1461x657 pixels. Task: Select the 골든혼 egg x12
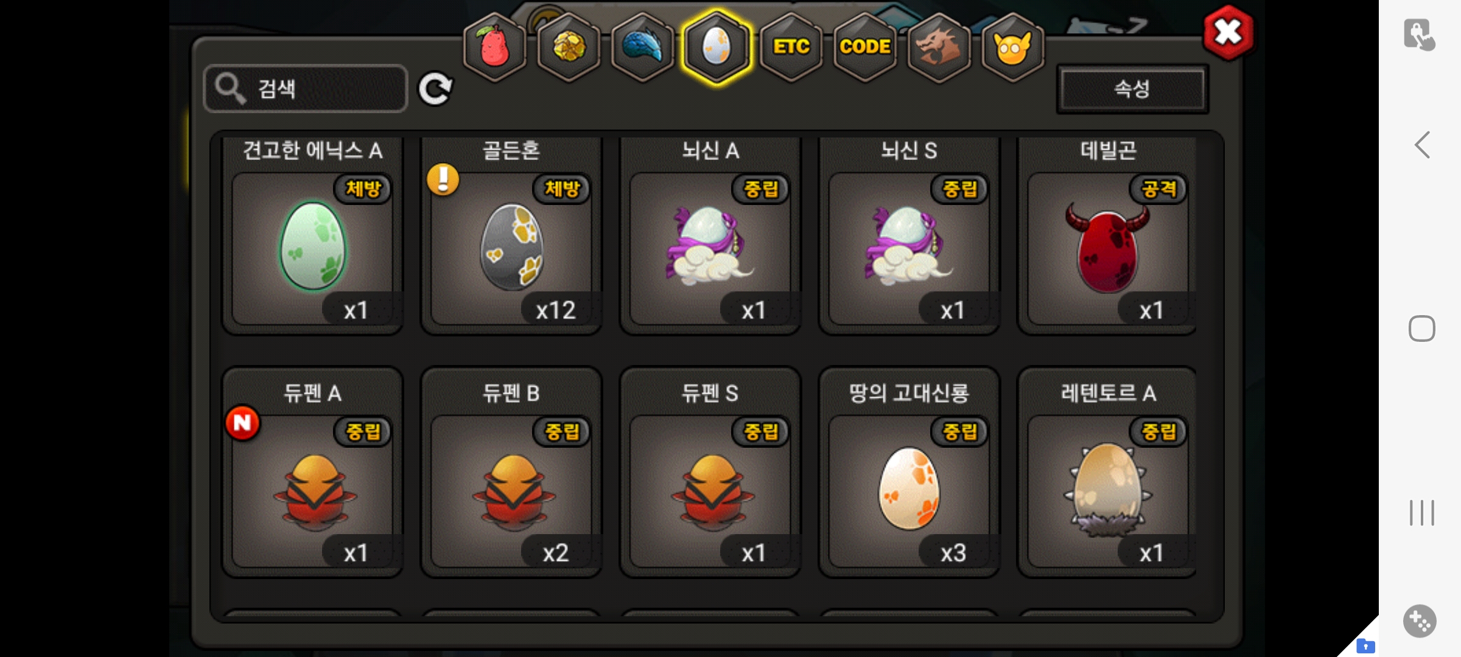pos(511,235)
